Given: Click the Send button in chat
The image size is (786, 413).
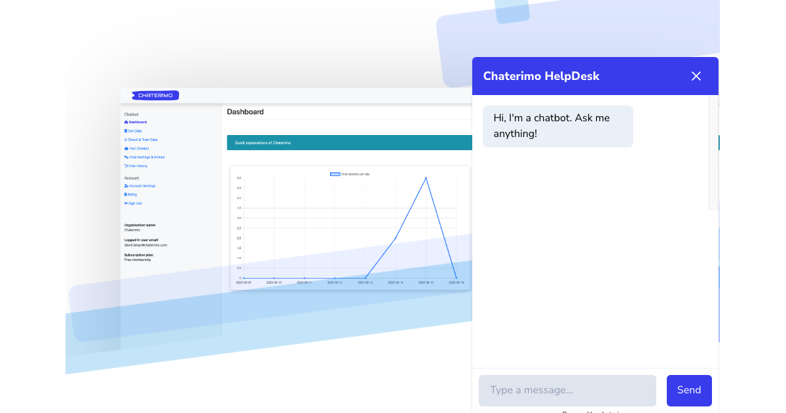Looking at the screenshot, I should pos(688,390).
